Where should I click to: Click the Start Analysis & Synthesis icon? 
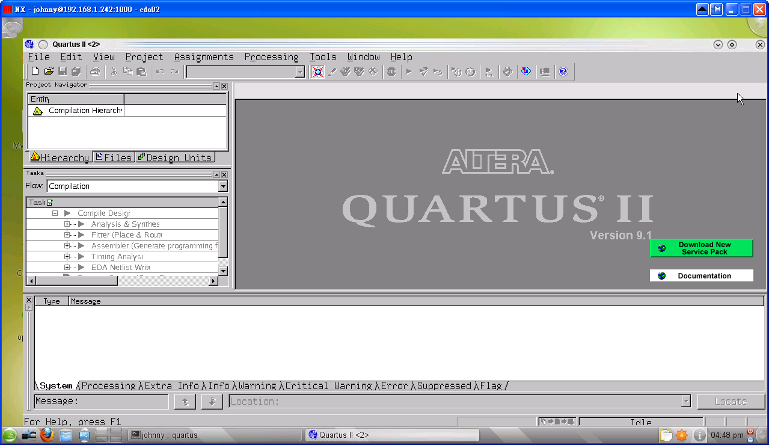click(x=424, y=72)
